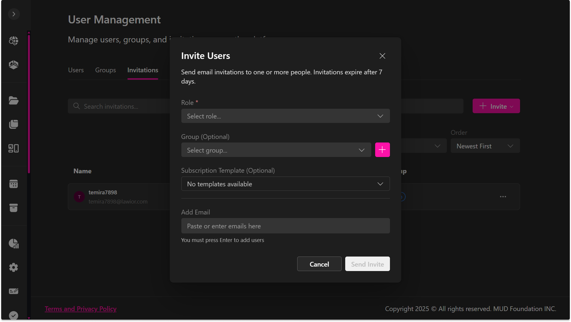Click the pink plus button next to the group selector

(382, 150)
